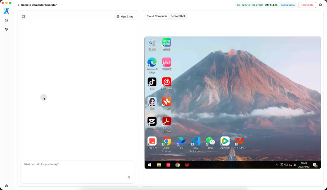Image resolution: width=327 pixels, height=190 pixels.
Task: Go back from Remote Computer Operator
Action: click(18, 5)
